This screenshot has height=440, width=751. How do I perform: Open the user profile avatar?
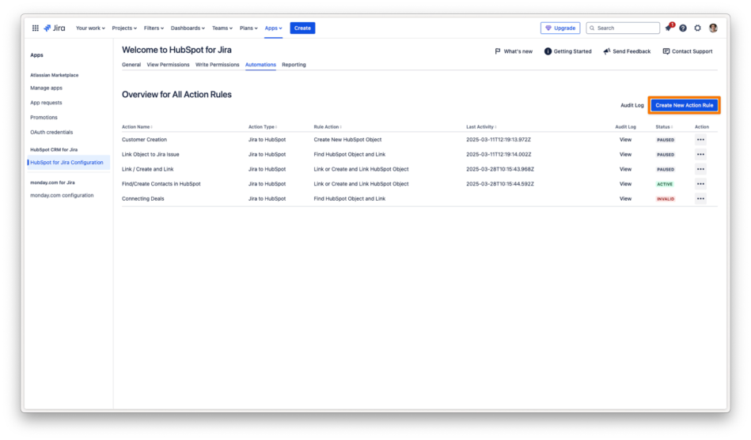click(x=713, y=28)
